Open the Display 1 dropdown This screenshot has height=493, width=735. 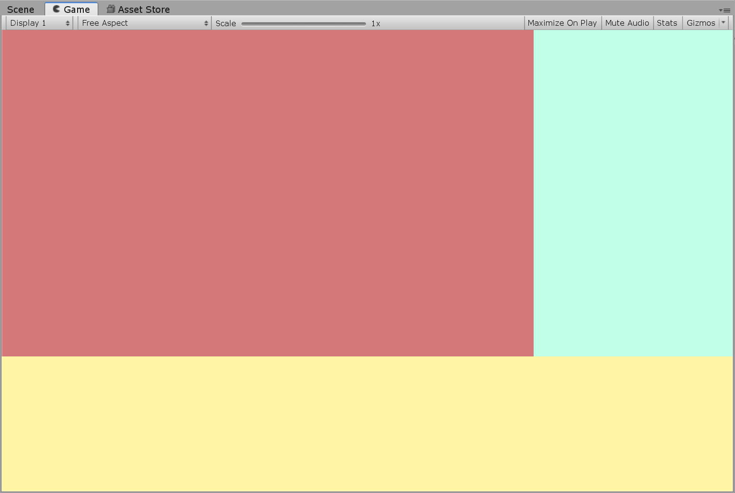click(x=40, y=23)
